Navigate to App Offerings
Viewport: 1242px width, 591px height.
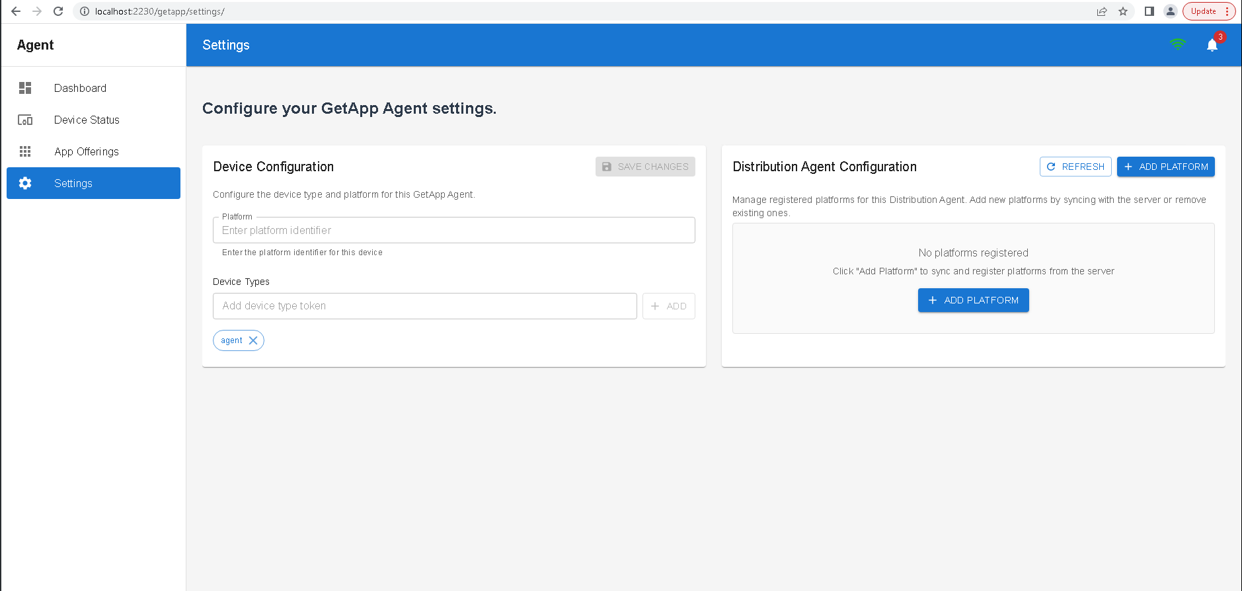coord(93,151)
